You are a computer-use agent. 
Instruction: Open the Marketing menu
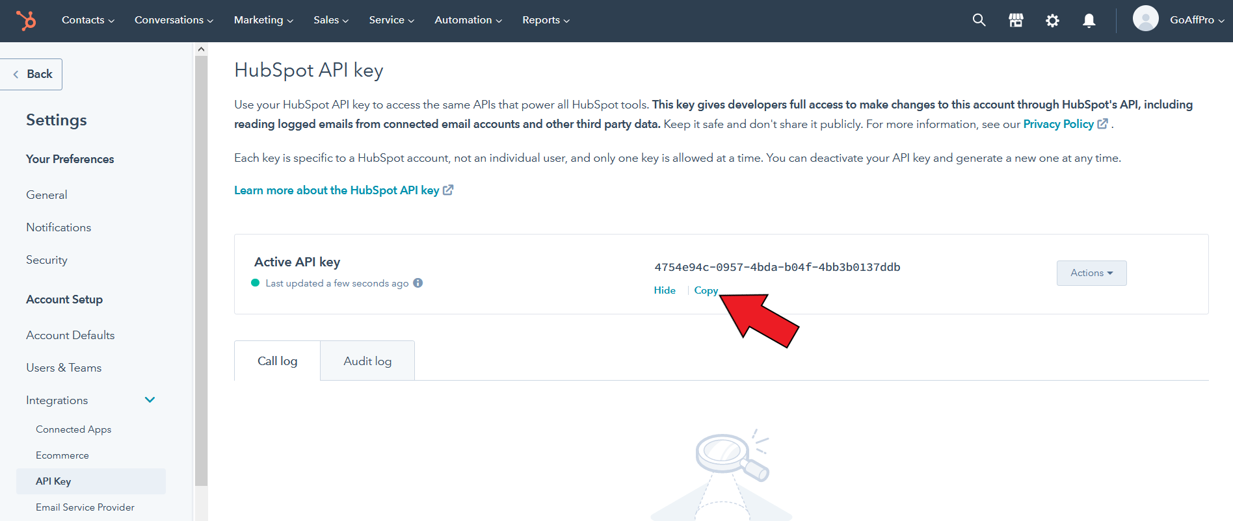tap(263, 20)
